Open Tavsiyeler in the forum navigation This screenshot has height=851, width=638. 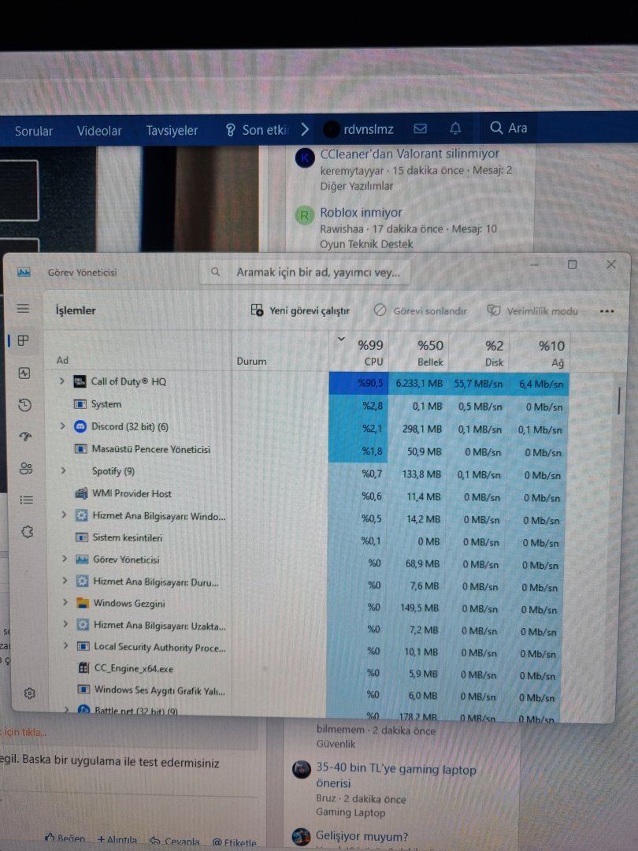[x=172, y=130]
